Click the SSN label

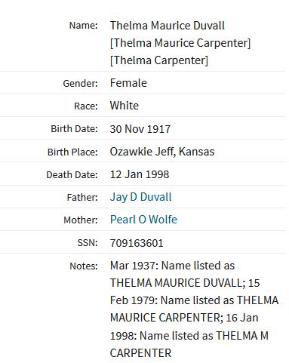tap(88, 243)
